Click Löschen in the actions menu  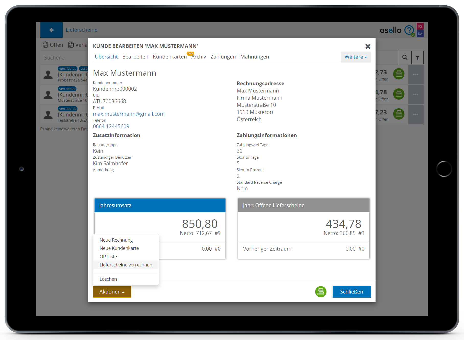pyautogui.click(x=108, y=279)
